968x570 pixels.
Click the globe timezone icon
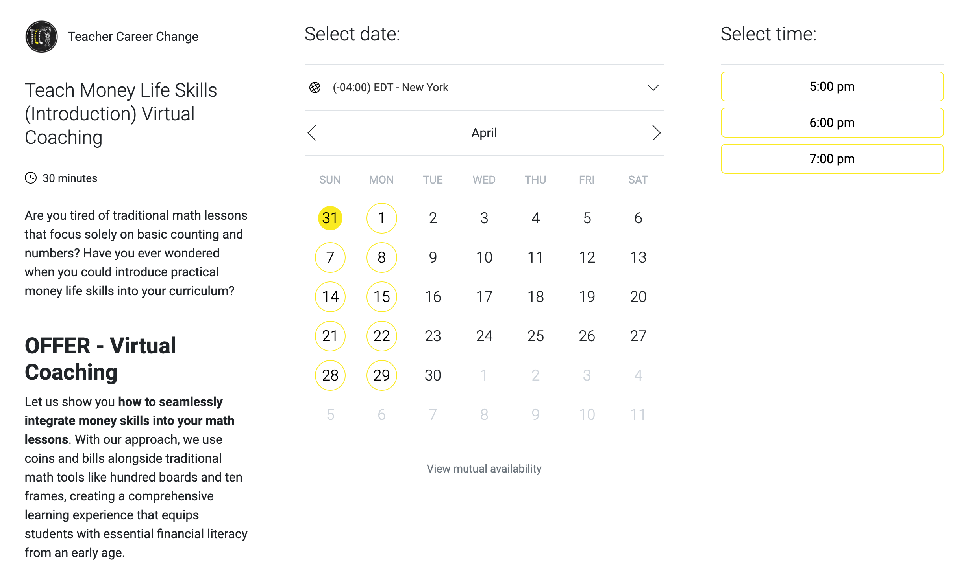[x=315, y=87]
